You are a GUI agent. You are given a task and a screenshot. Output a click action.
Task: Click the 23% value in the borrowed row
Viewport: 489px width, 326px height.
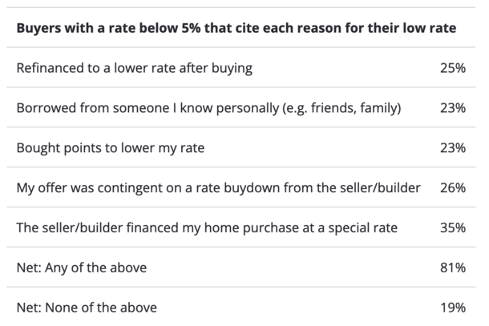tap(453, 108)
